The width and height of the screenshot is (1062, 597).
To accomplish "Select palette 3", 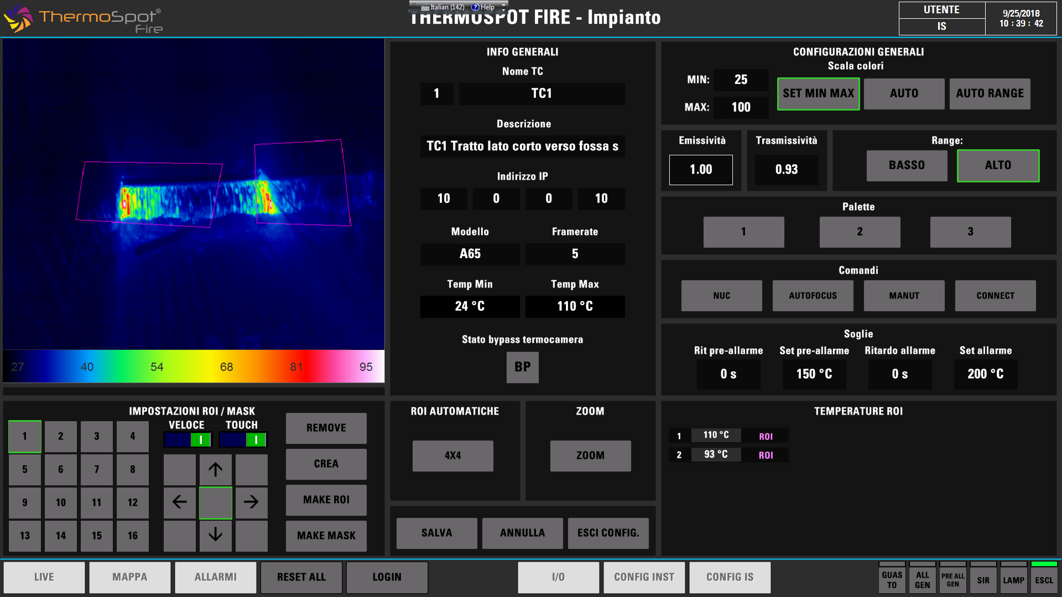I will click(x=970, y=232).
